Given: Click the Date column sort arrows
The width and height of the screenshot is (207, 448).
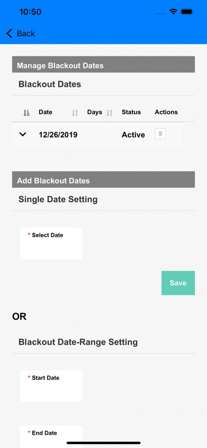Looking at the screenshot, I should coord(75,113).
